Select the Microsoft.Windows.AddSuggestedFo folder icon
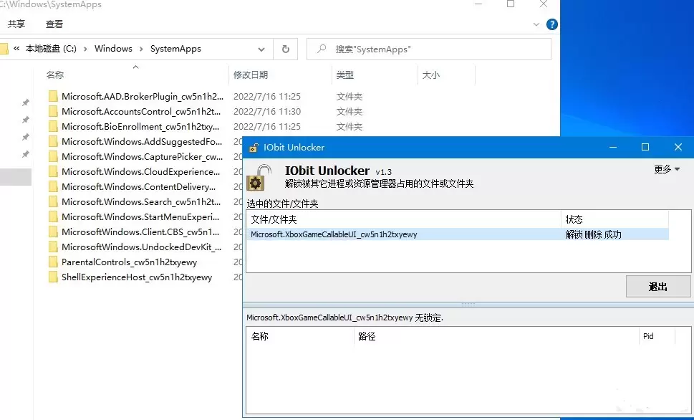694x420 pixels. coord(53,142)
